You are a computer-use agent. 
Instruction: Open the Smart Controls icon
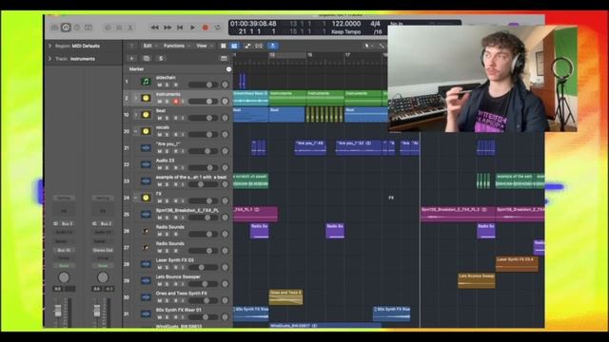coord(108,28)
